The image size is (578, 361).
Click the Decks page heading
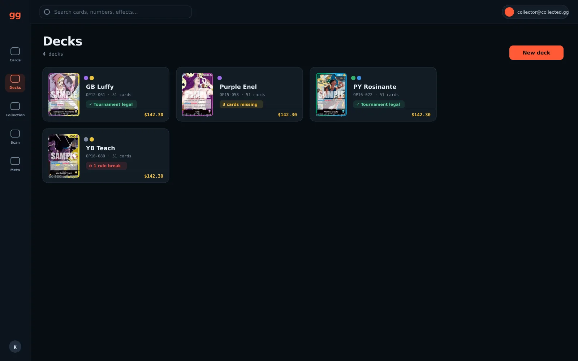point(62,41)
